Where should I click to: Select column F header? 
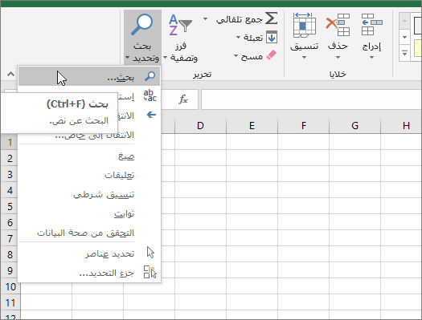coord(303,125)
